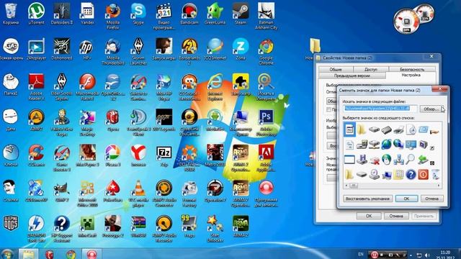461x259 pixels.
Task: Select the Adobe Reader X desktop icon
Action: 36,87
